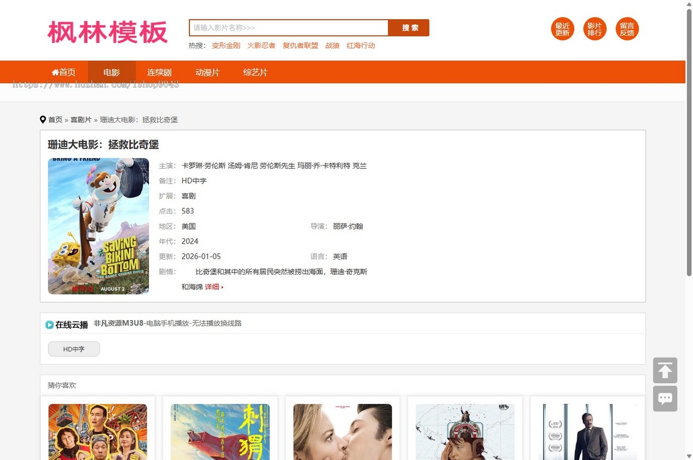This screenshot has width=693, height=460.
Task: Click the 在线云播 play icon
Action: [50, 325]
